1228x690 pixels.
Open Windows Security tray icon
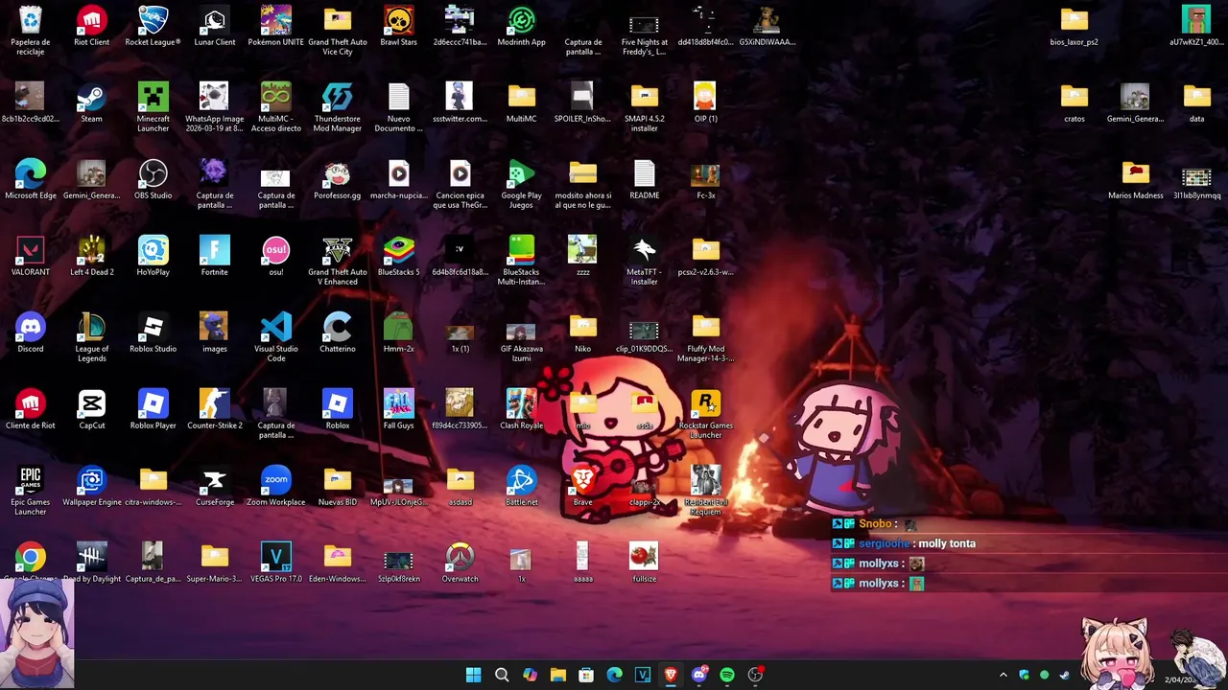1024,675
